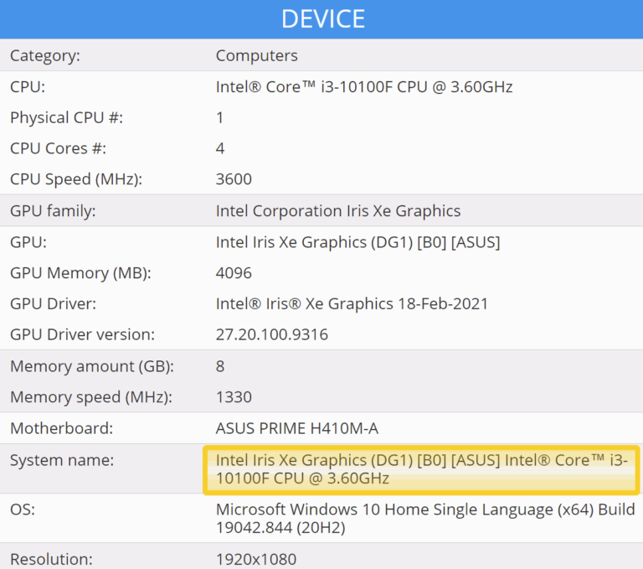Click the Resolution value 1920x1080
Image resolution: width=643 pixels, height=569 pixels.
255,559
